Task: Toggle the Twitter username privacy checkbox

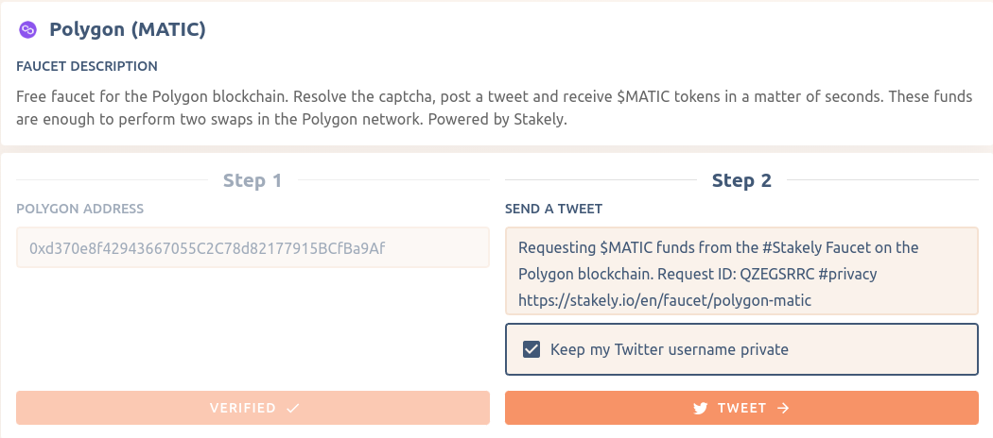Action: (531, 350)
